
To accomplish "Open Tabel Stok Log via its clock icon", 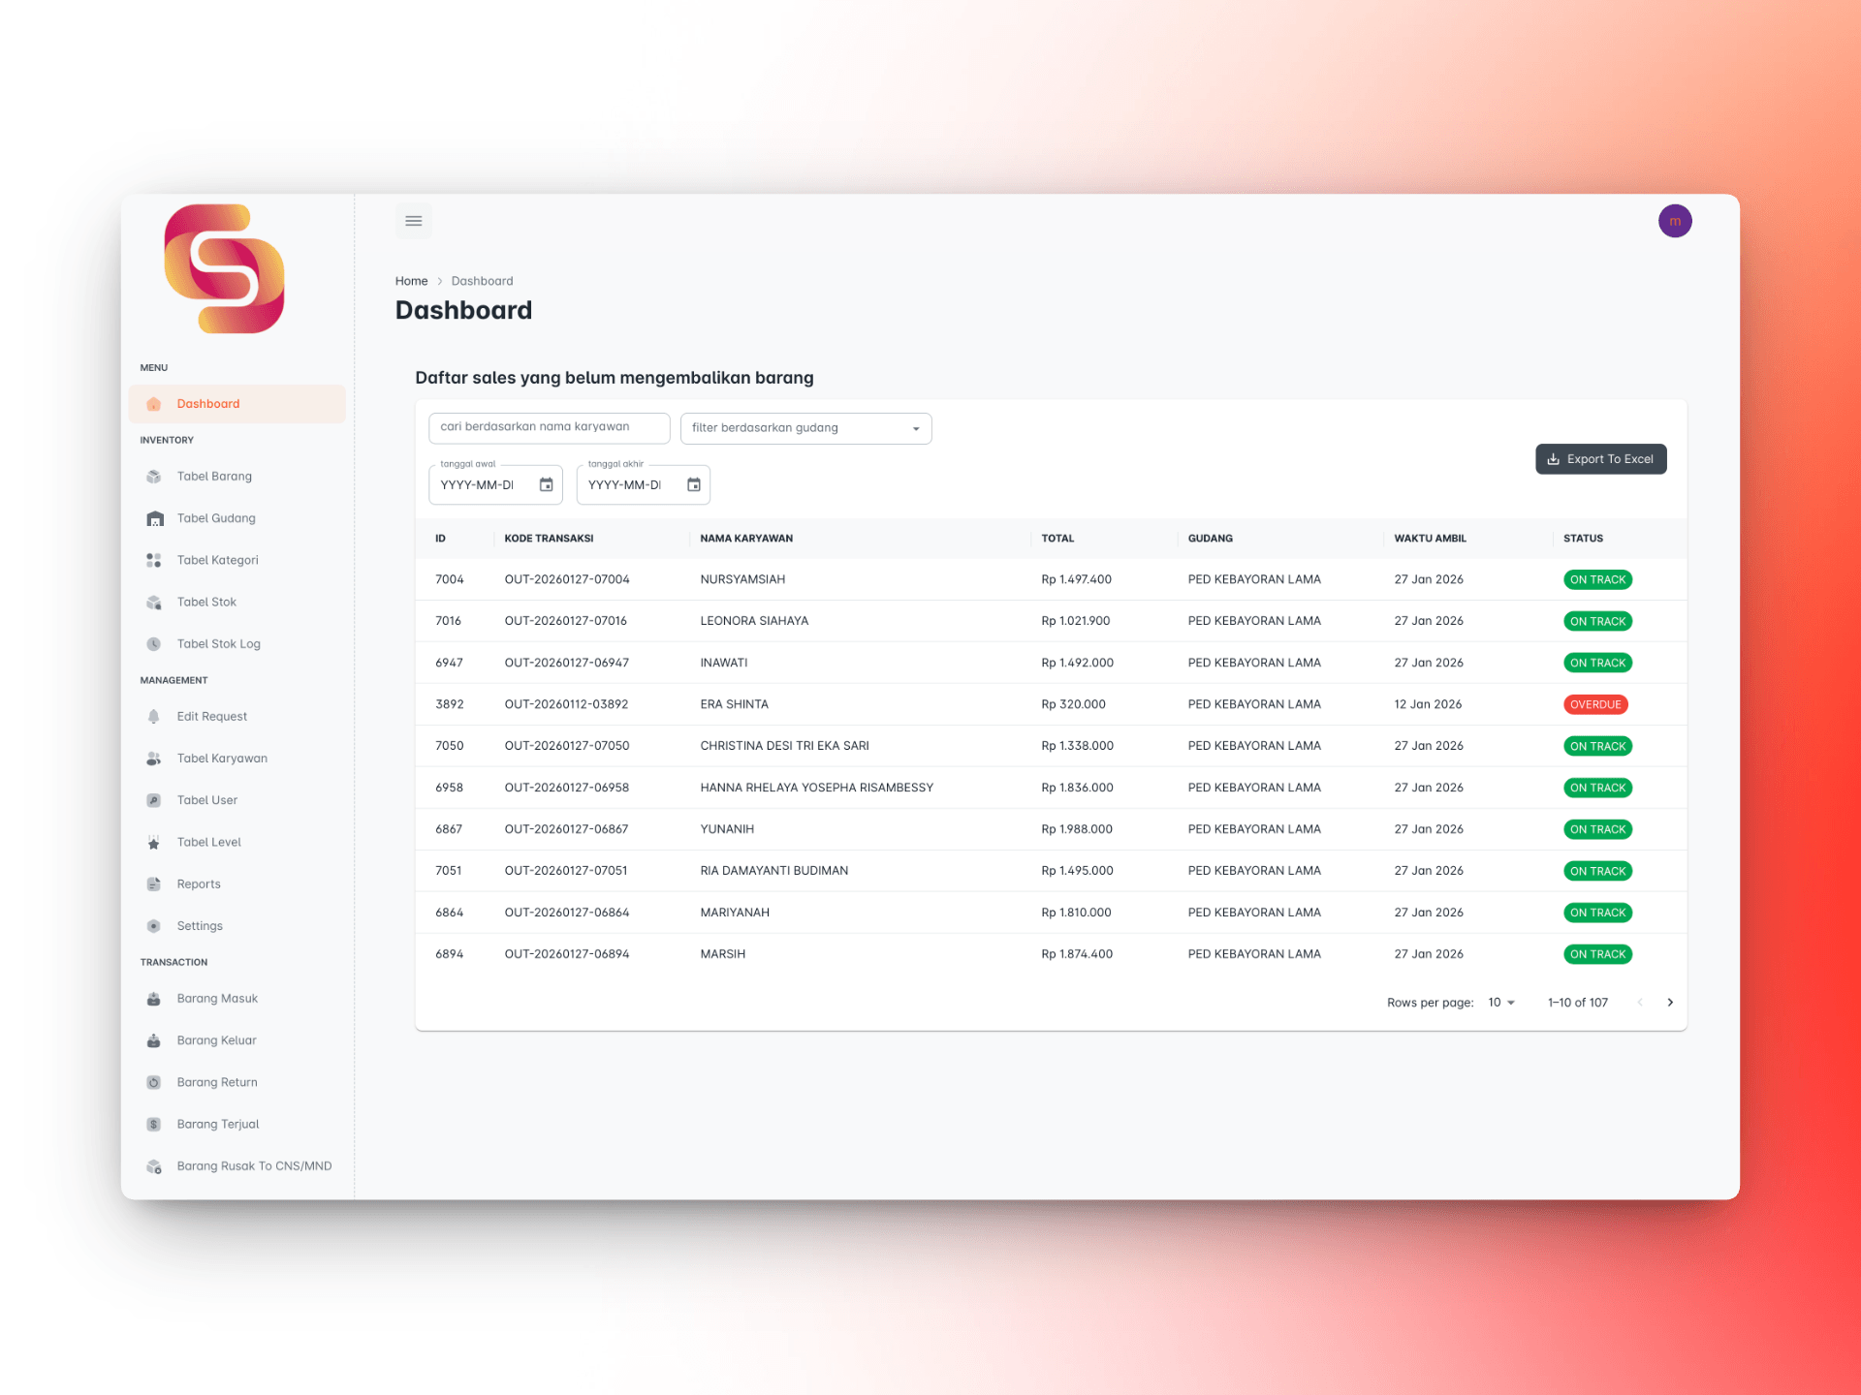I will [154, 643].
